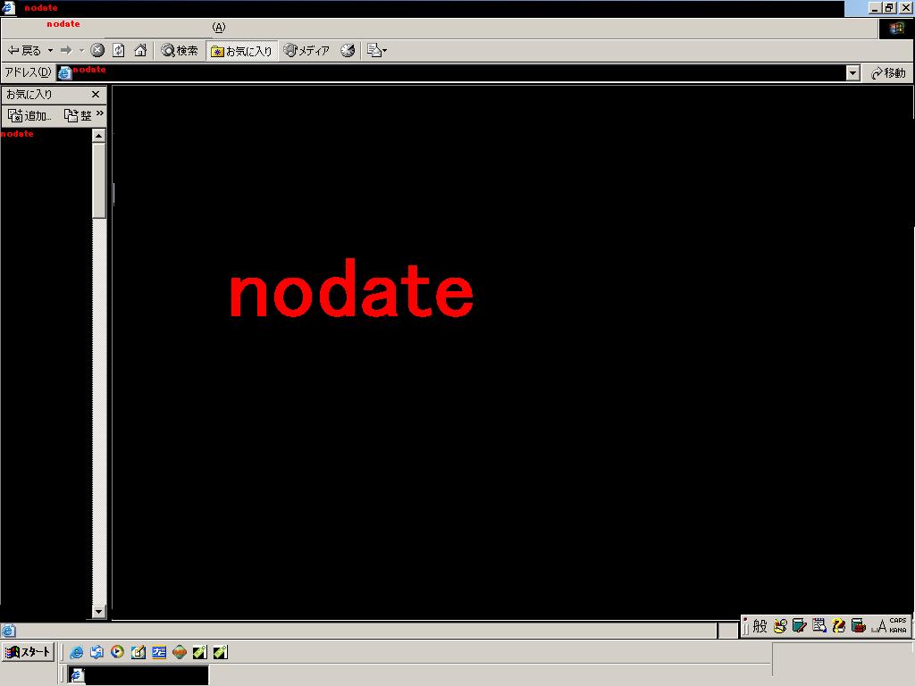Expand the favorites panel toolbar chevron
The width and height of the screenshot is (915, 686).
(x=100, y=113)
